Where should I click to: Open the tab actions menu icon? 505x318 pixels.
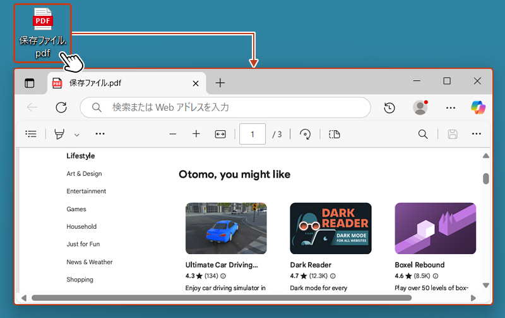tap(29, 83)
